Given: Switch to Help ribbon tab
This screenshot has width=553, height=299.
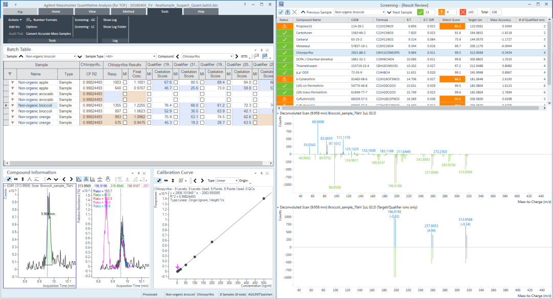Looking at the screenshot, I should [201, 12].
